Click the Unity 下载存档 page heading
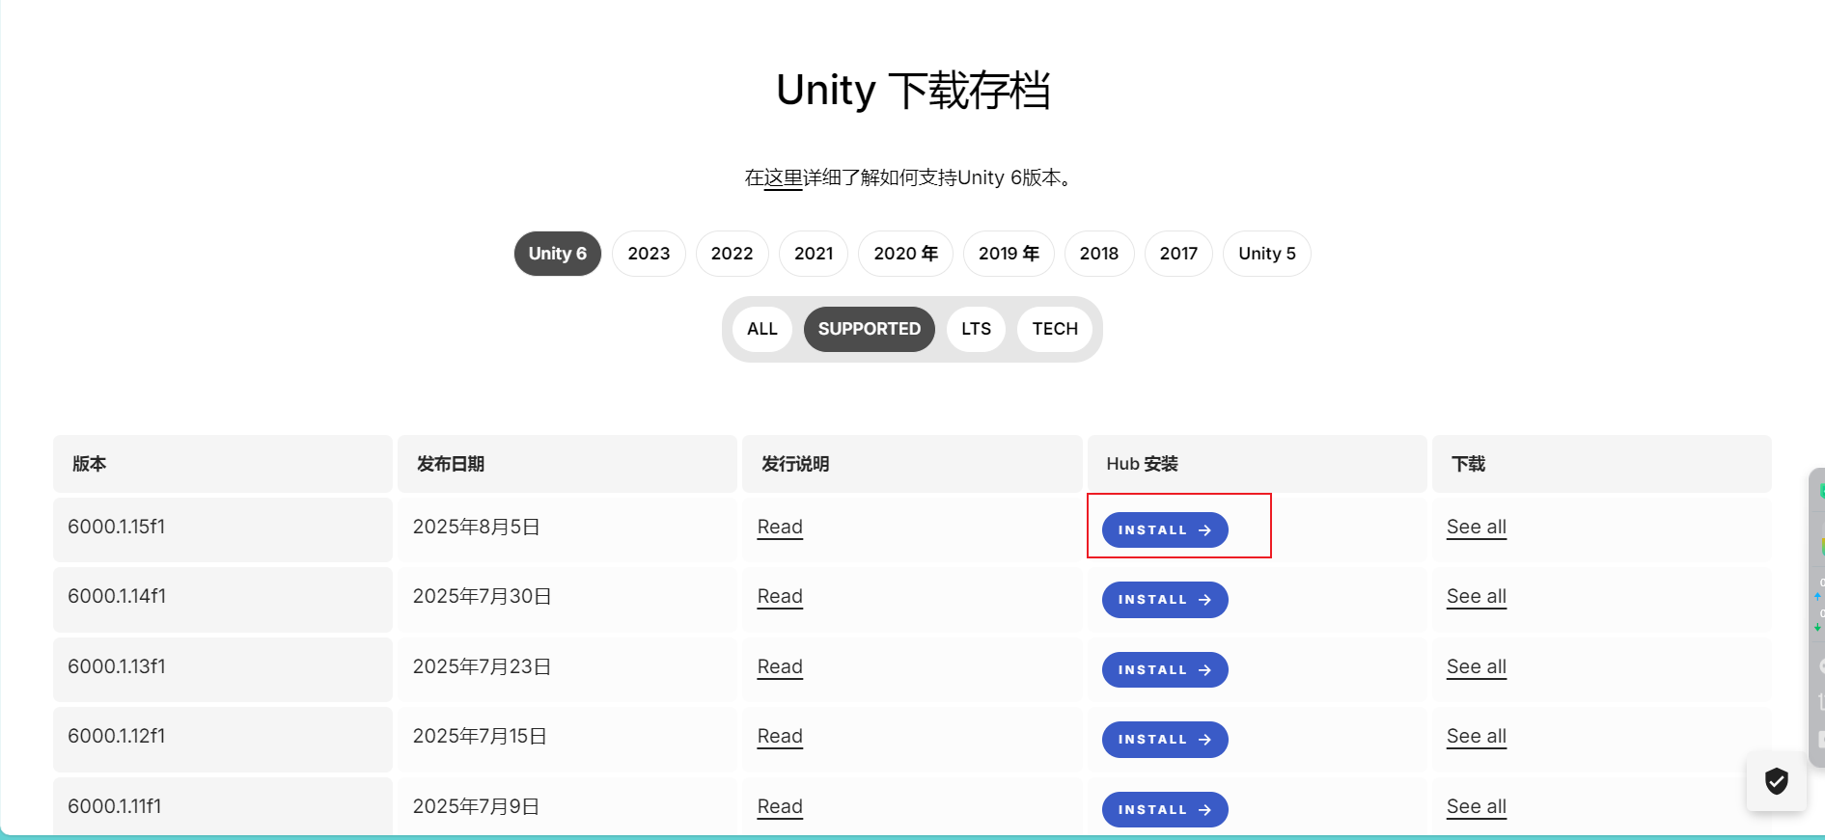Screen dimensions: 1825x840 [913, 91]
